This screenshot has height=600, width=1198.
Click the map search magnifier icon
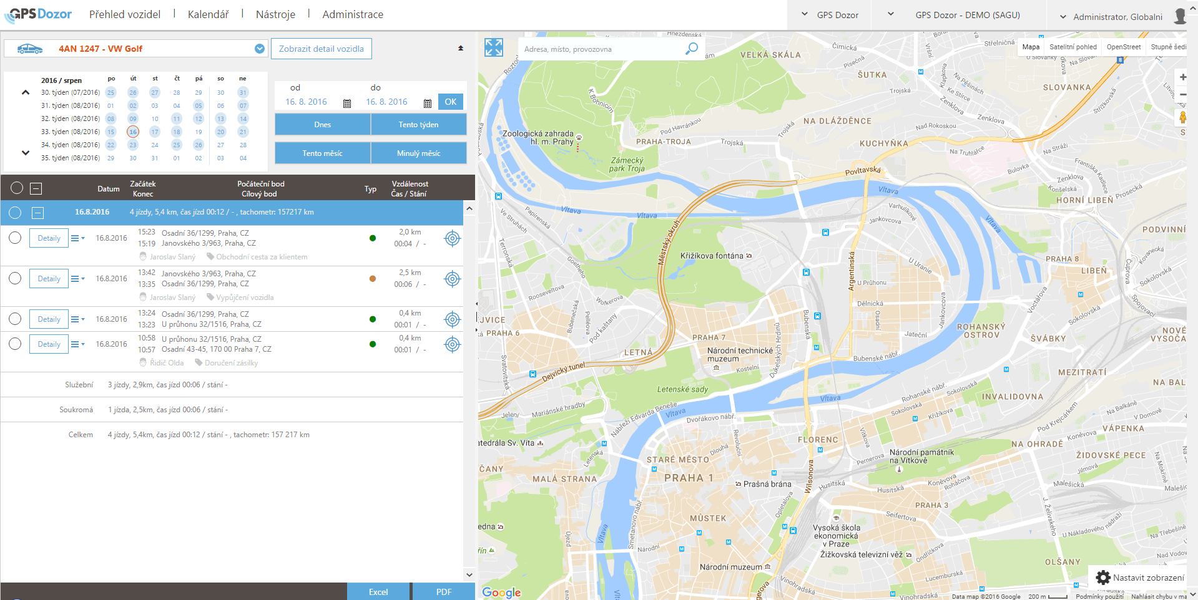point(691,49)
